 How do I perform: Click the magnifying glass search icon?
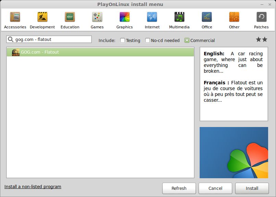coord(11,39)
